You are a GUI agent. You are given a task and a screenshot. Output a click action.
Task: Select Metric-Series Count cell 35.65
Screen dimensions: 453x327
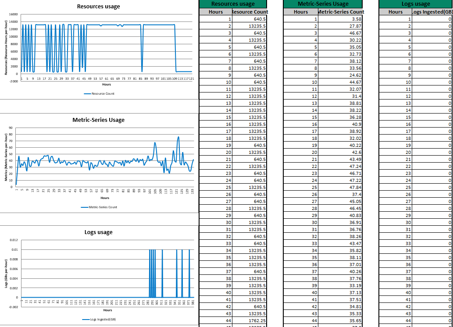point(340,321)
